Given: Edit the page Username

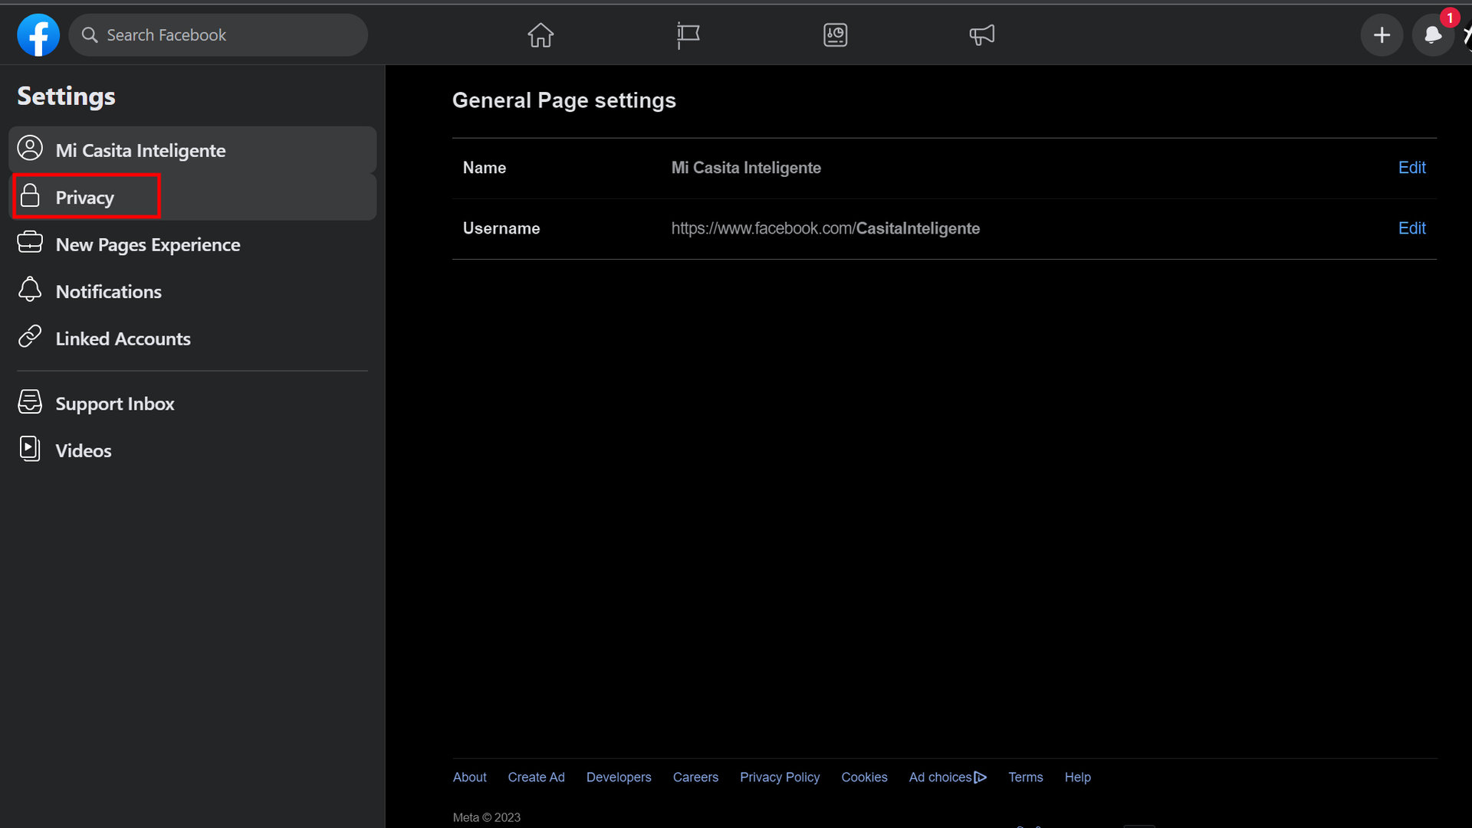Looking at the screenshot, I should 1411,228.
